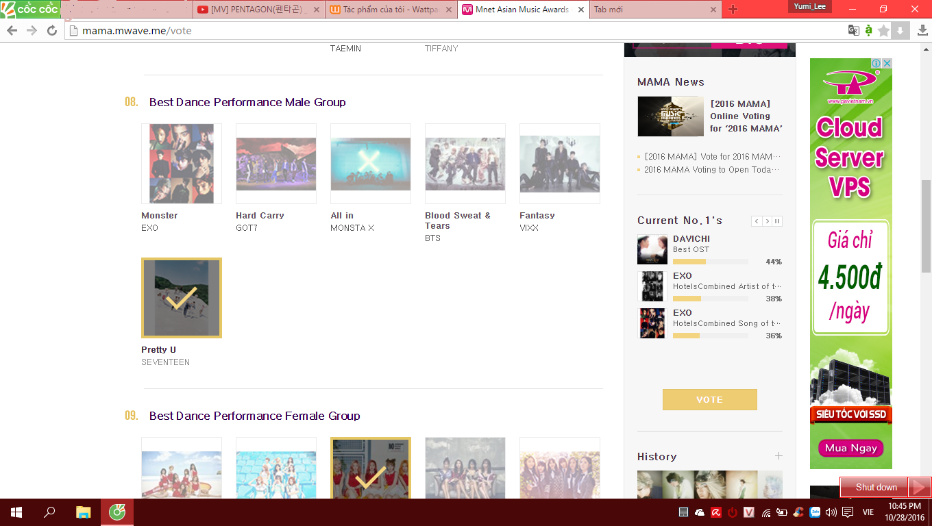The image size is (932, 526).
Task: Show next Current No.1's slide
Action: point(767,221)
